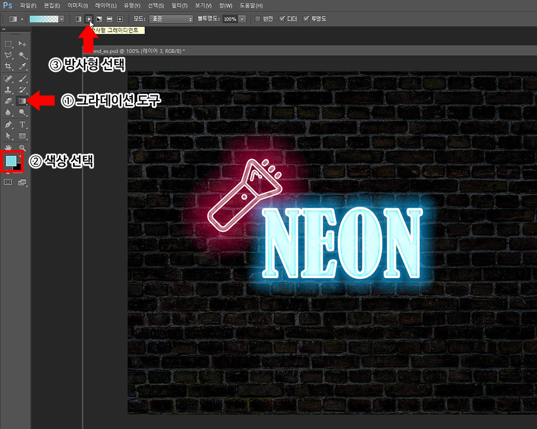Image resolution: width=537 pixels, height=429 pixels.
Task: Select the Pen tool
Action: 8,124
